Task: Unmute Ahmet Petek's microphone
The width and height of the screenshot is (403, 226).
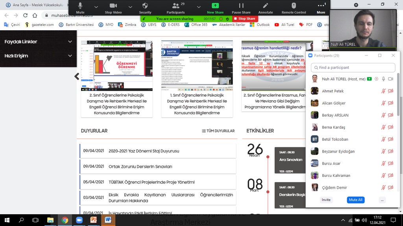Action: tap(383, 91)
